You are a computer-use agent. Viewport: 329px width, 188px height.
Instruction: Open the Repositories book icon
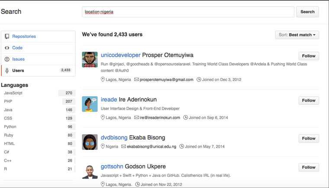click(x=7, y=36)
